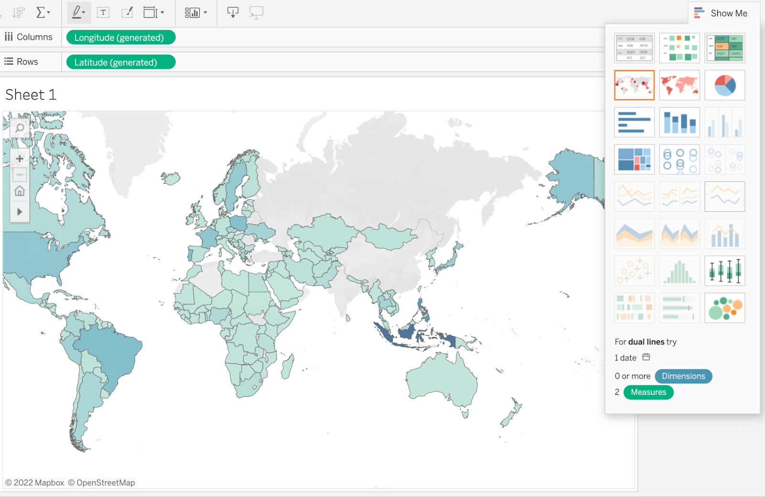The width and height of the screenshot is (765, 497).
Task: Select the horizontal bars chart type
Action: [x=634, y=122]
